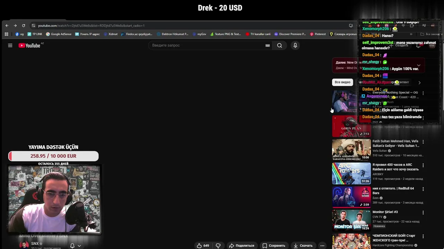Open the Monitor Şirləri #3 thumbnail

(351, 220)
